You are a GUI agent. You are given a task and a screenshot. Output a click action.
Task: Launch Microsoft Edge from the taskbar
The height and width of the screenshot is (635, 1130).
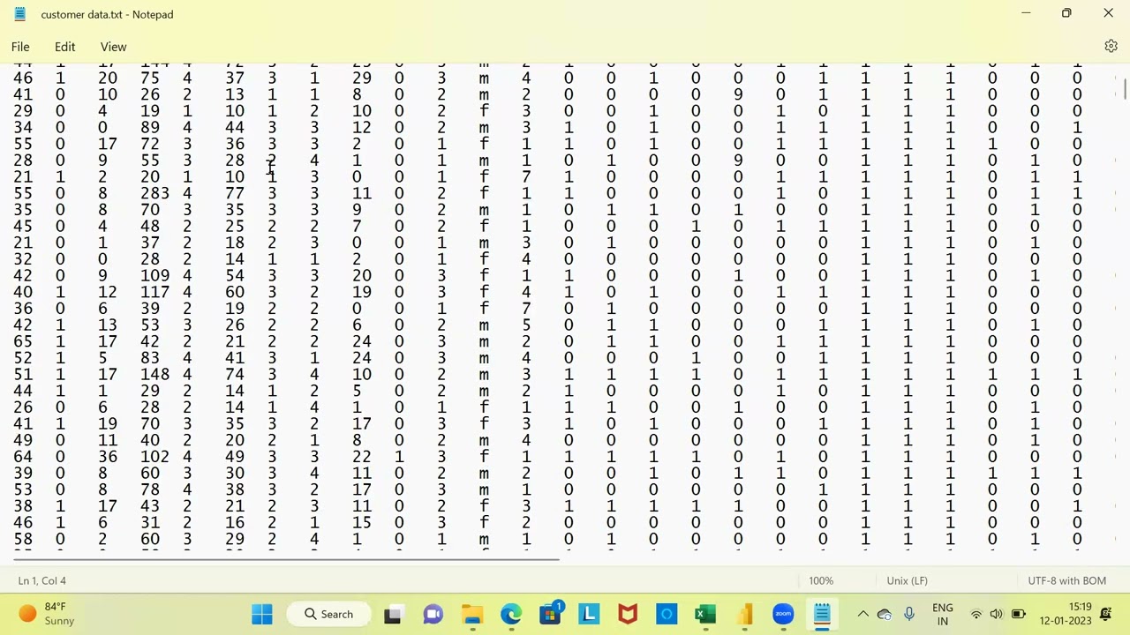(x=511, y=614)
